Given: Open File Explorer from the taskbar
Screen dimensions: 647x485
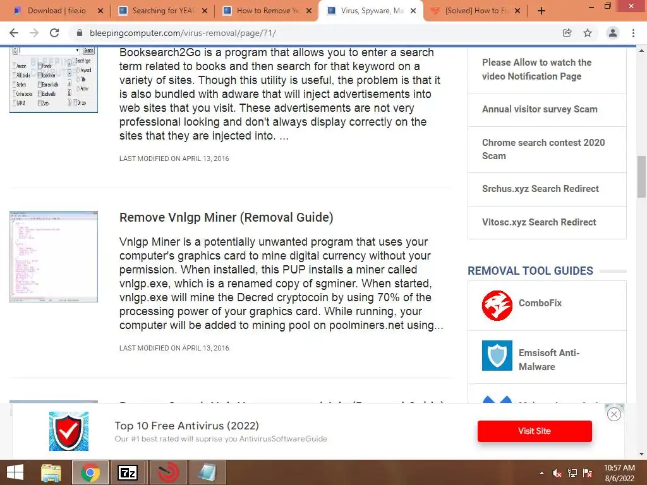Looking at the screenshot, I should click(51, 472).
